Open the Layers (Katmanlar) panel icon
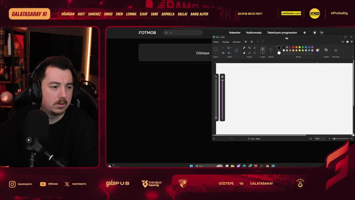Viewport: 355px width, 200px height. coord(336,50)
